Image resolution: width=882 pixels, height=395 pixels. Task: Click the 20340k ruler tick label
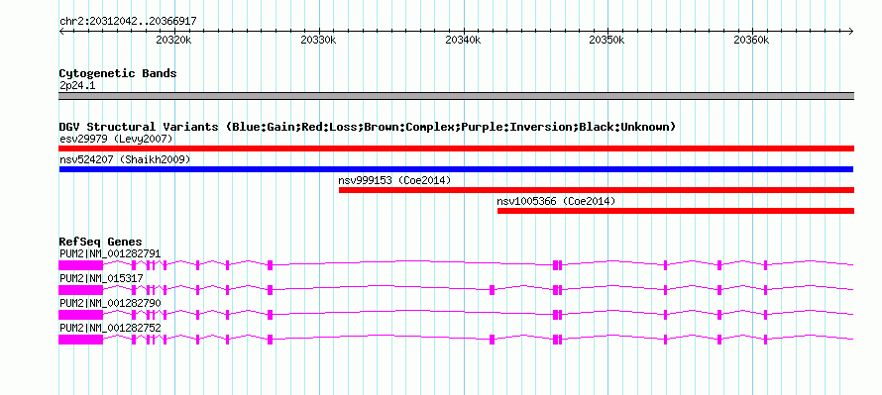tap(464, 41)
